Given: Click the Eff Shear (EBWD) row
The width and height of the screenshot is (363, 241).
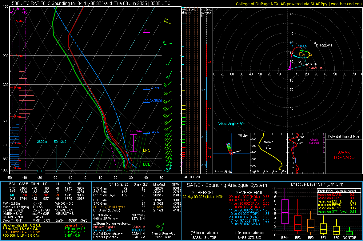Looking at the screenshot, I should pyautogui.click(x=137, y=211).
